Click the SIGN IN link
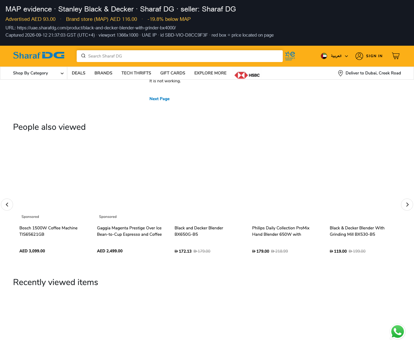The width and height of the screenshot is (414, 348). [x=374, y=56]
